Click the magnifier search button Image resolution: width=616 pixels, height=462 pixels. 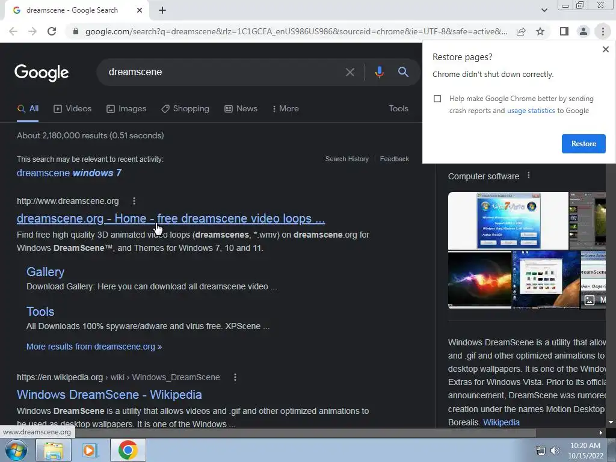(x=404, y=72)
